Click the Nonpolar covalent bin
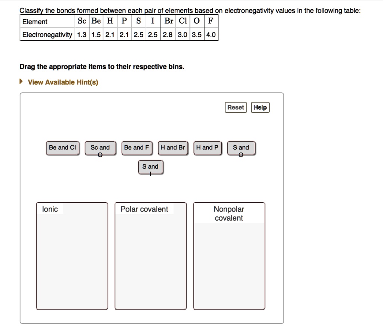Image resolution: width=383 pixels, height=329 pixels. [x=229, y=256]
